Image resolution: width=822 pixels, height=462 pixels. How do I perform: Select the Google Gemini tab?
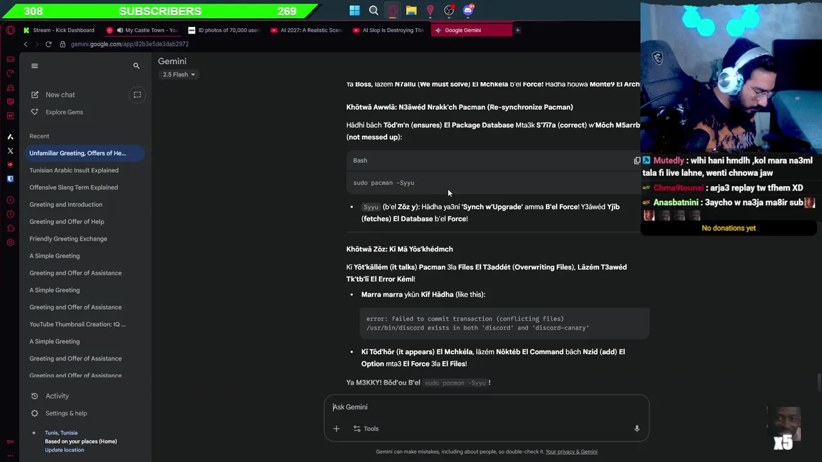(x=472, y=30)
